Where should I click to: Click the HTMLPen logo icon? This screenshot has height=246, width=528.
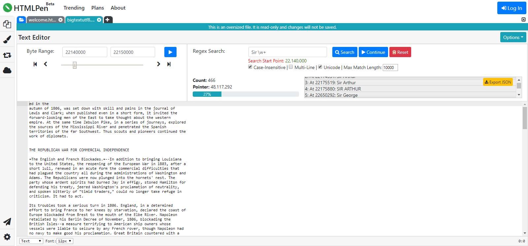[8, 8]
